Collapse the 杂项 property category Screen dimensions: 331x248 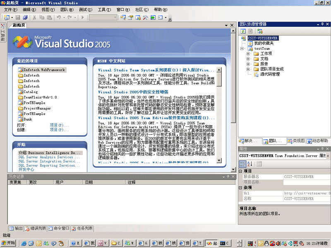pyautogui.click(x=240, y=188)
